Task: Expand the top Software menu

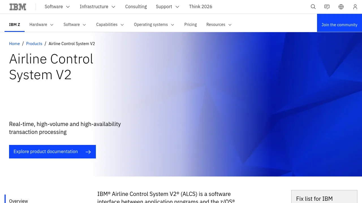Action: pos(57,7)
